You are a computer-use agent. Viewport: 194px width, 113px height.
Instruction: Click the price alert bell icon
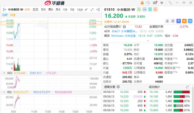pos(167,21)
